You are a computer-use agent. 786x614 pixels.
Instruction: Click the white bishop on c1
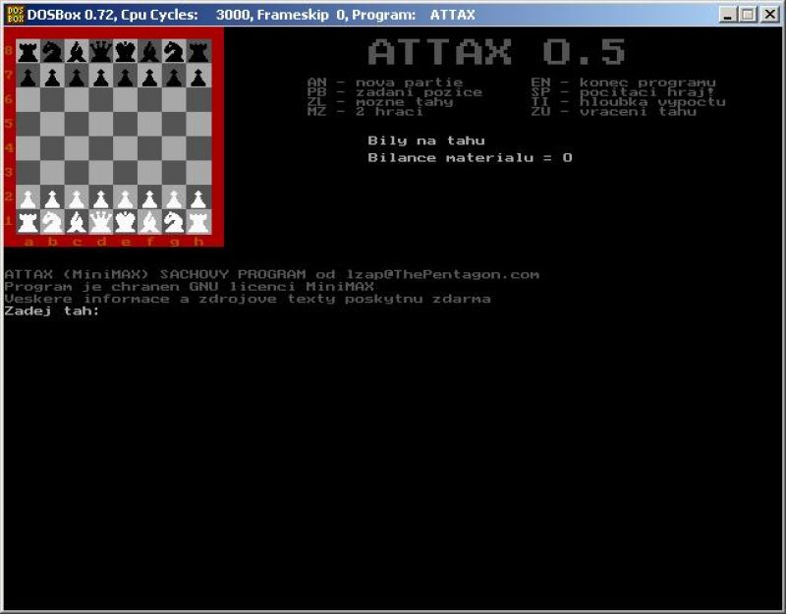point(77,223)
